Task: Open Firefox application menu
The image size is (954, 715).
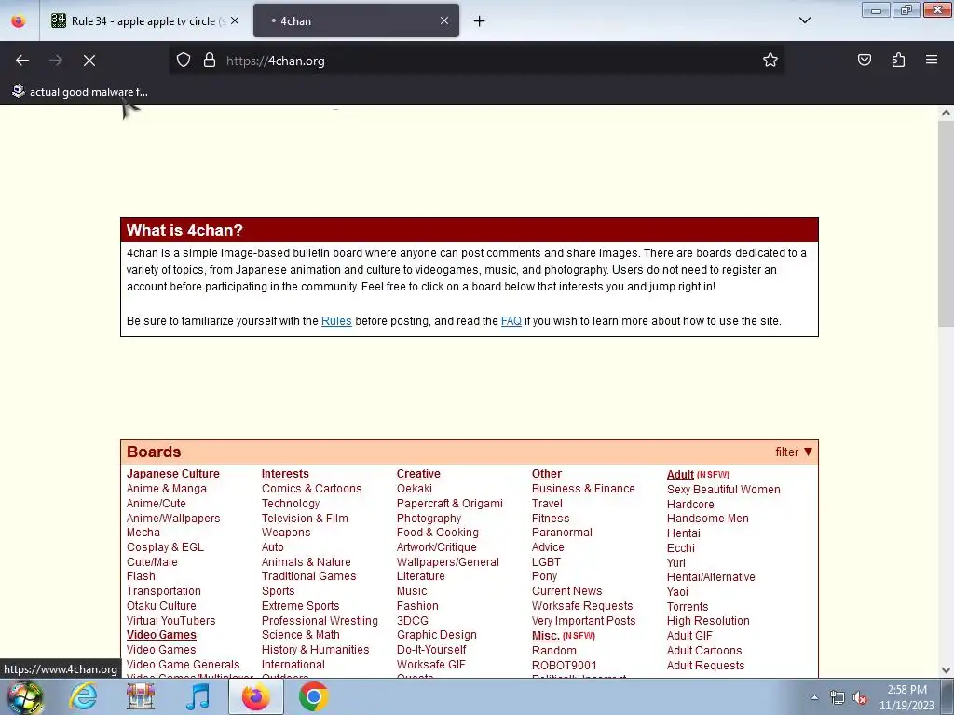Action: tap(932, 61)
